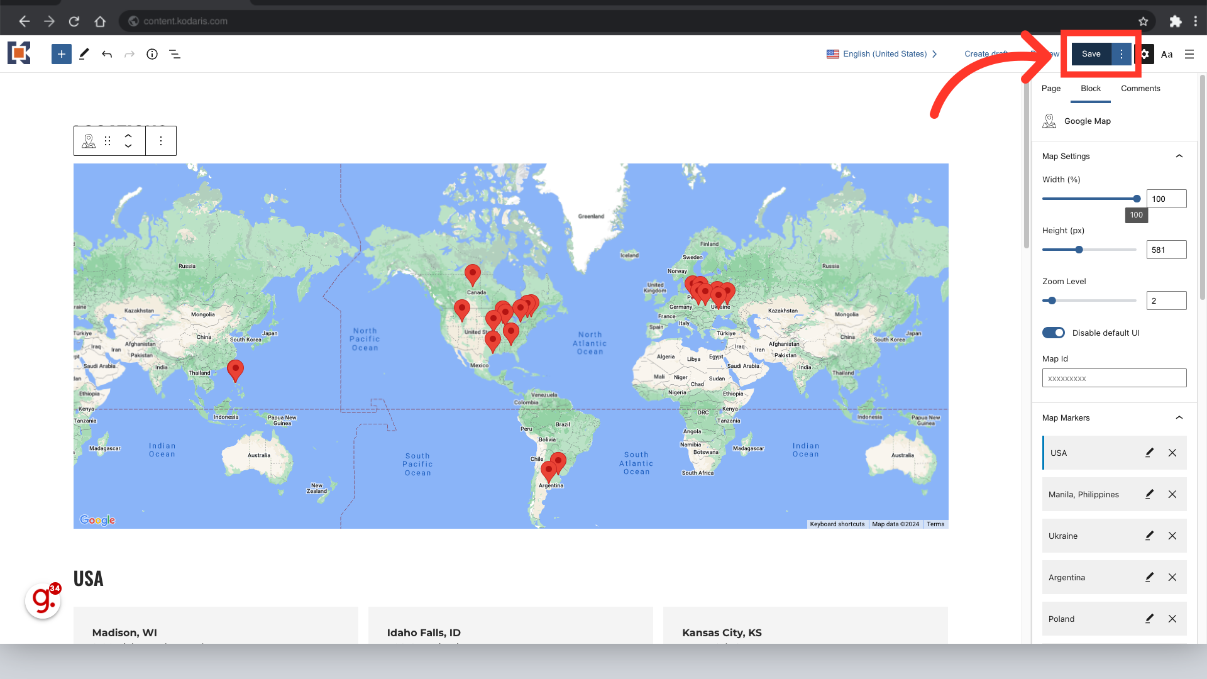Collapse the Map Markers section
The width and height of the screenshot is (1207, 679).
(x=1179, y=417)
